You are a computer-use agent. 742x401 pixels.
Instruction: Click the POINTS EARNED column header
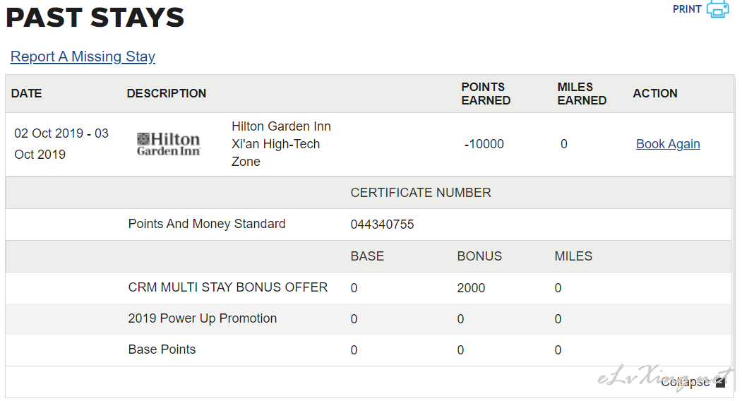point(486,94)
